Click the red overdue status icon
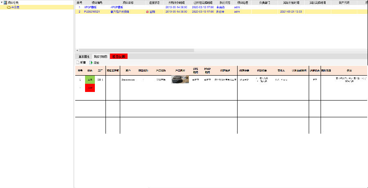This screenshot has width=368, height=188. (147, 12)
